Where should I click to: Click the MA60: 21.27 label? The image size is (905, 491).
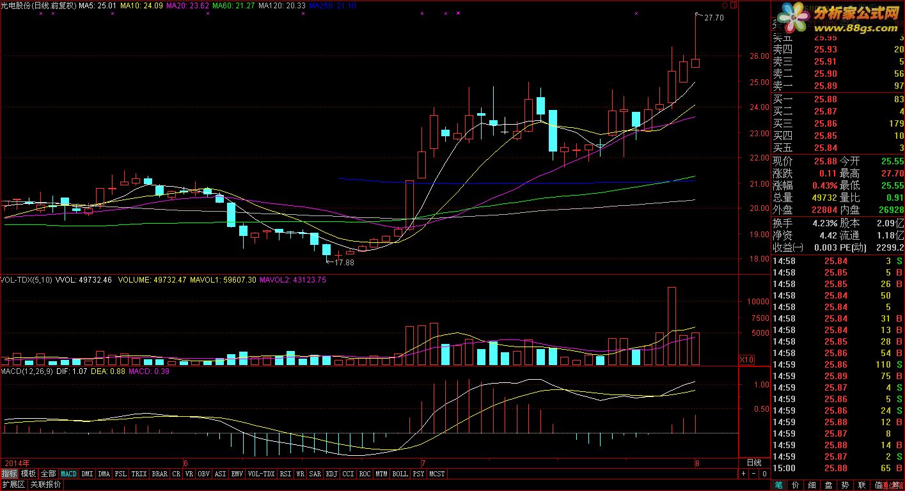(233, 5)
